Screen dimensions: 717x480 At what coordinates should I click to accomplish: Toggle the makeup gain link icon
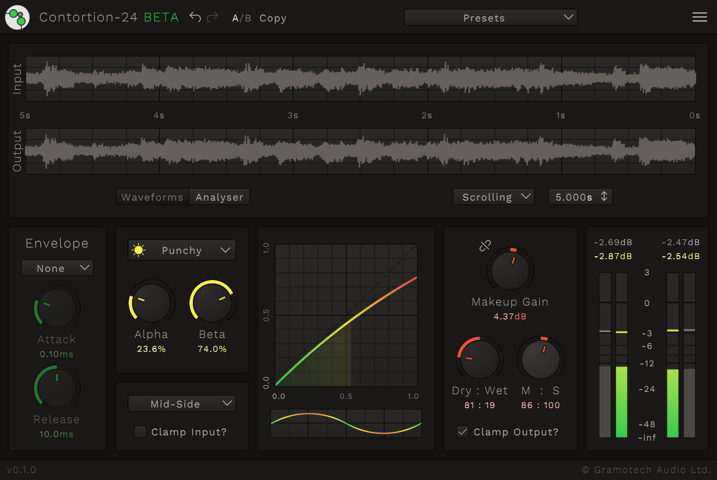tap(485, 246)
